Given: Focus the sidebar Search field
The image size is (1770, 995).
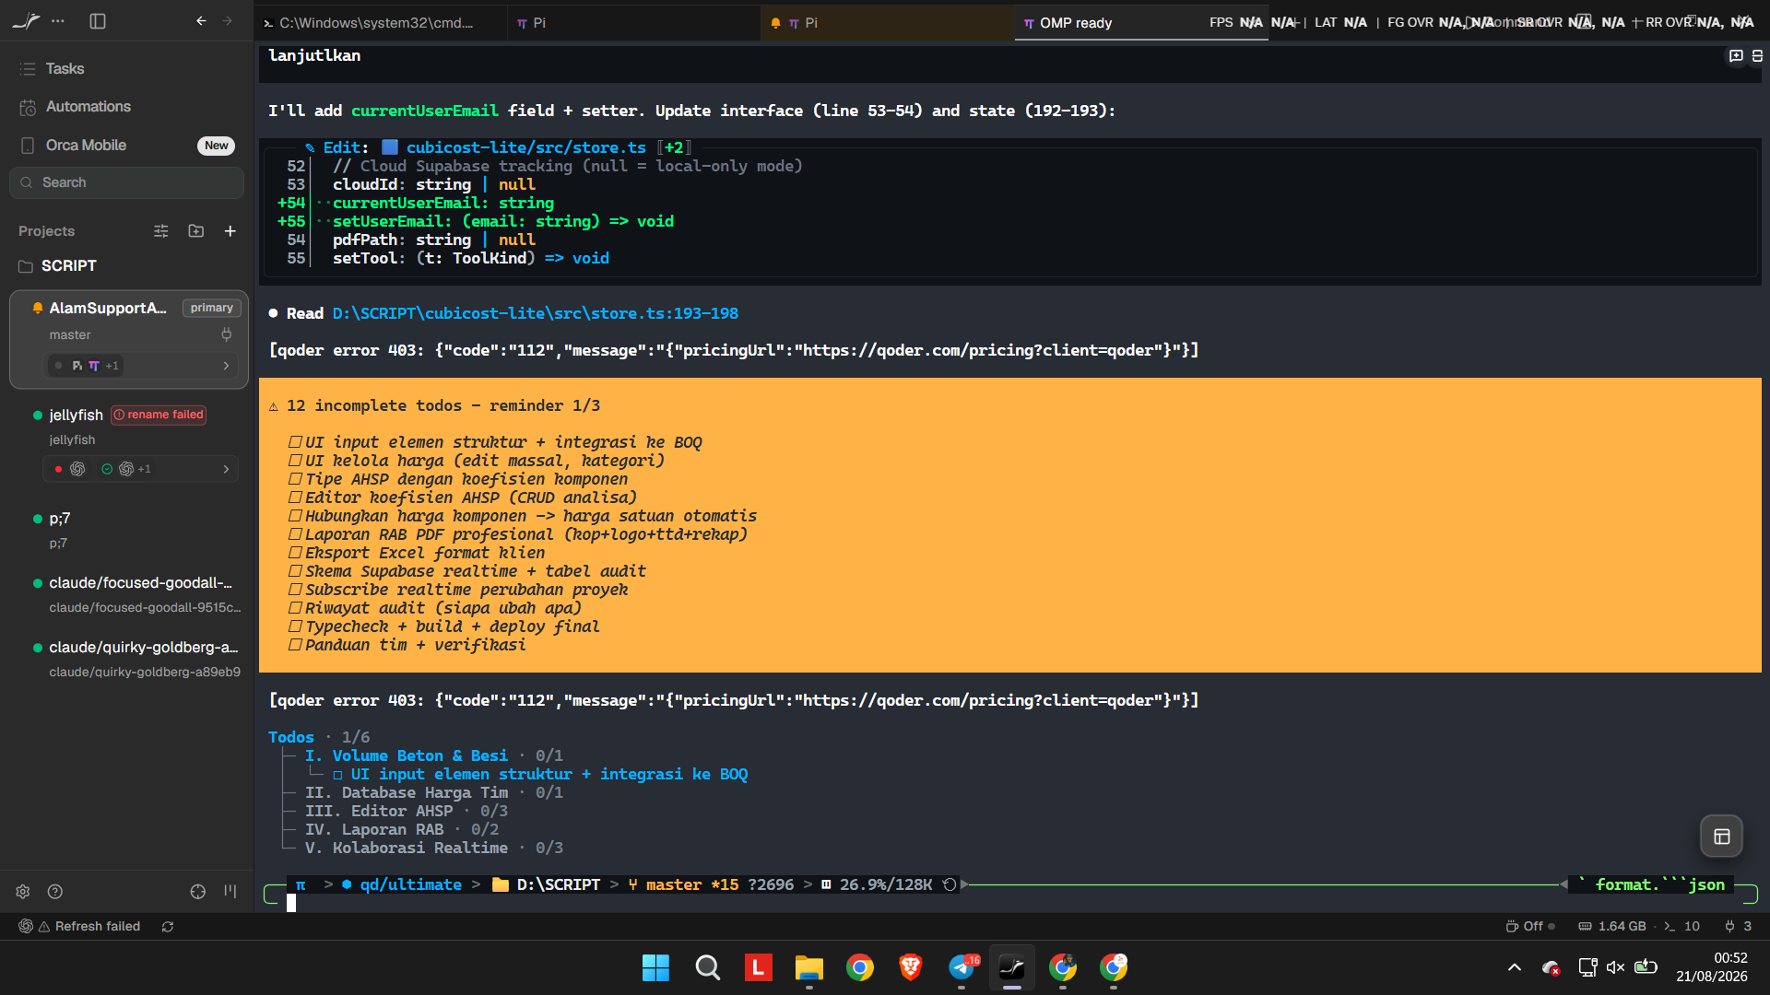Looking at the screenshot, I should coord(127,182).
